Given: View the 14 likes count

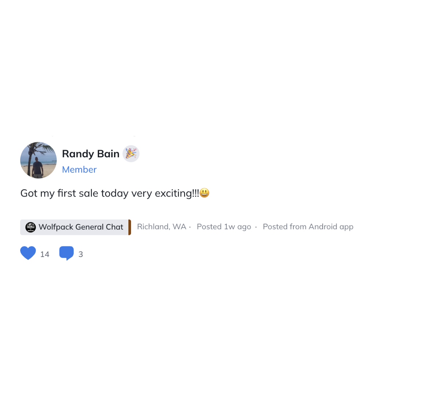Looking at the screenshot, I should click(x=45, y=254).
